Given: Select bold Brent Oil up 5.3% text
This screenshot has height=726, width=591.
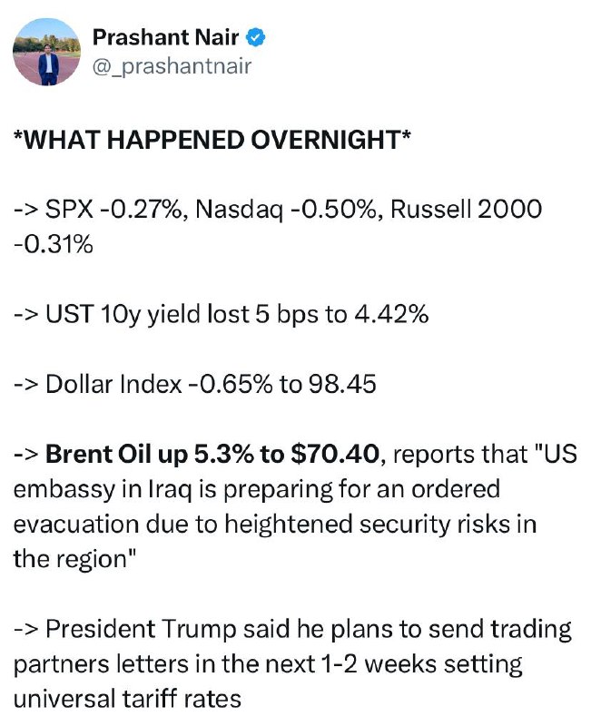Looking at the screenshot, I should pyautogui.click(x=150, y=455).
